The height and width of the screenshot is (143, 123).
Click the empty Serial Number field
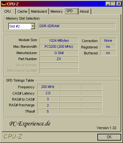(x=59, y=65)
